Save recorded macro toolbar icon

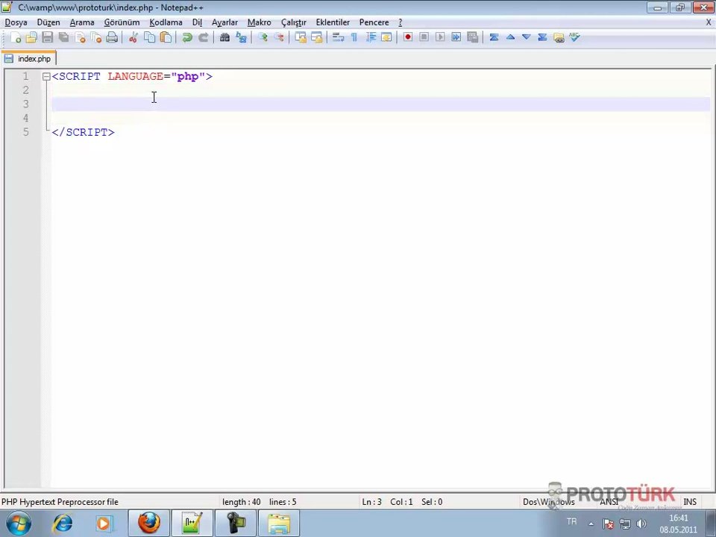[x=473, y=37]
